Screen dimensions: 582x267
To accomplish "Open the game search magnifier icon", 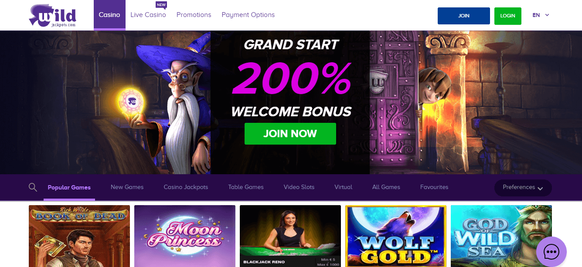I will [33, 187].
